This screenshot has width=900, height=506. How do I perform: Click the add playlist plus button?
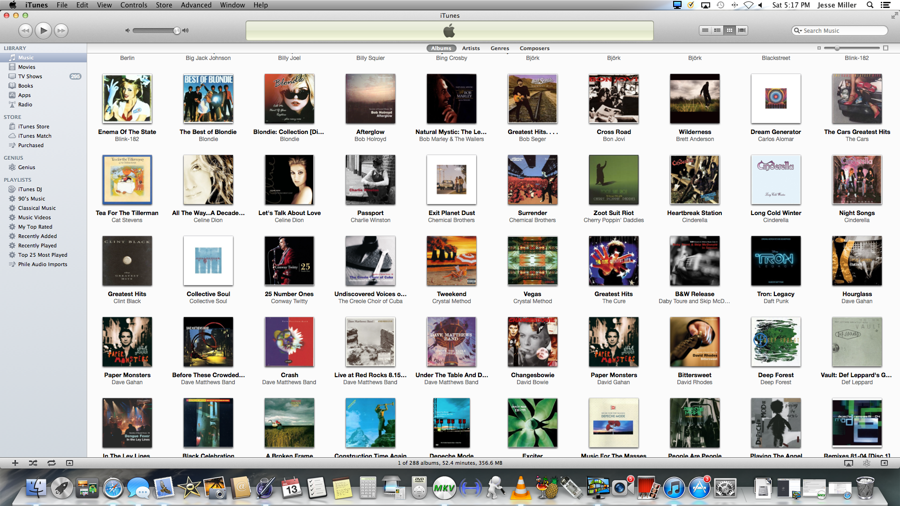(15, 463)
